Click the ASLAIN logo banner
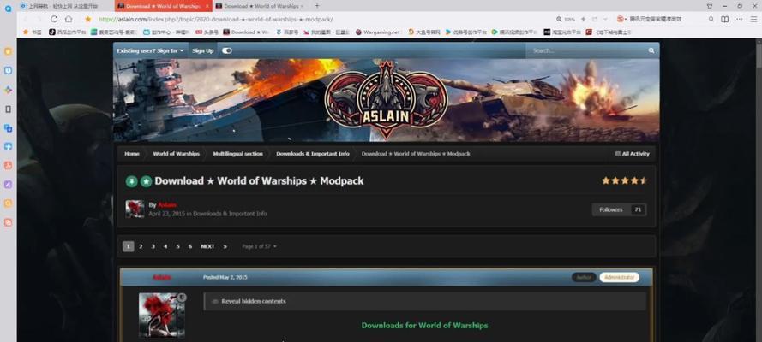The image size is (762, 342). pos(387,100)
